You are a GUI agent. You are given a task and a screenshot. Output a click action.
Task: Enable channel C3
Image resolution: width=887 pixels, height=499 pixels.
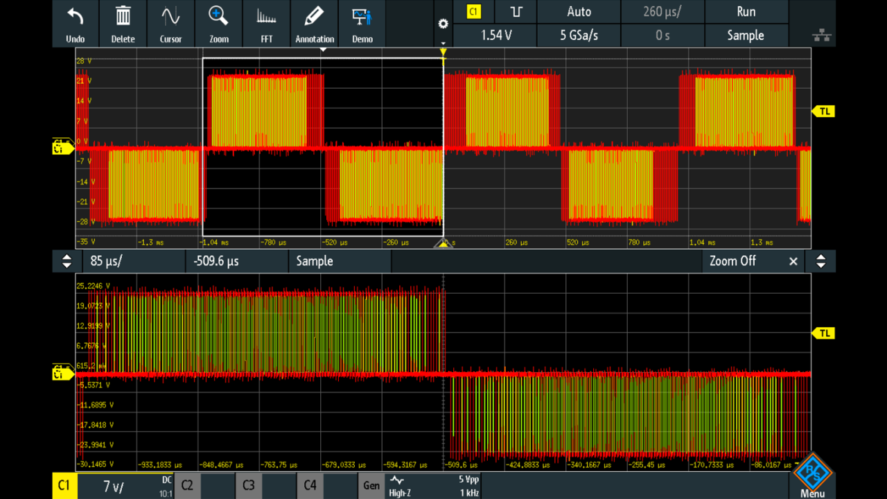248,486
